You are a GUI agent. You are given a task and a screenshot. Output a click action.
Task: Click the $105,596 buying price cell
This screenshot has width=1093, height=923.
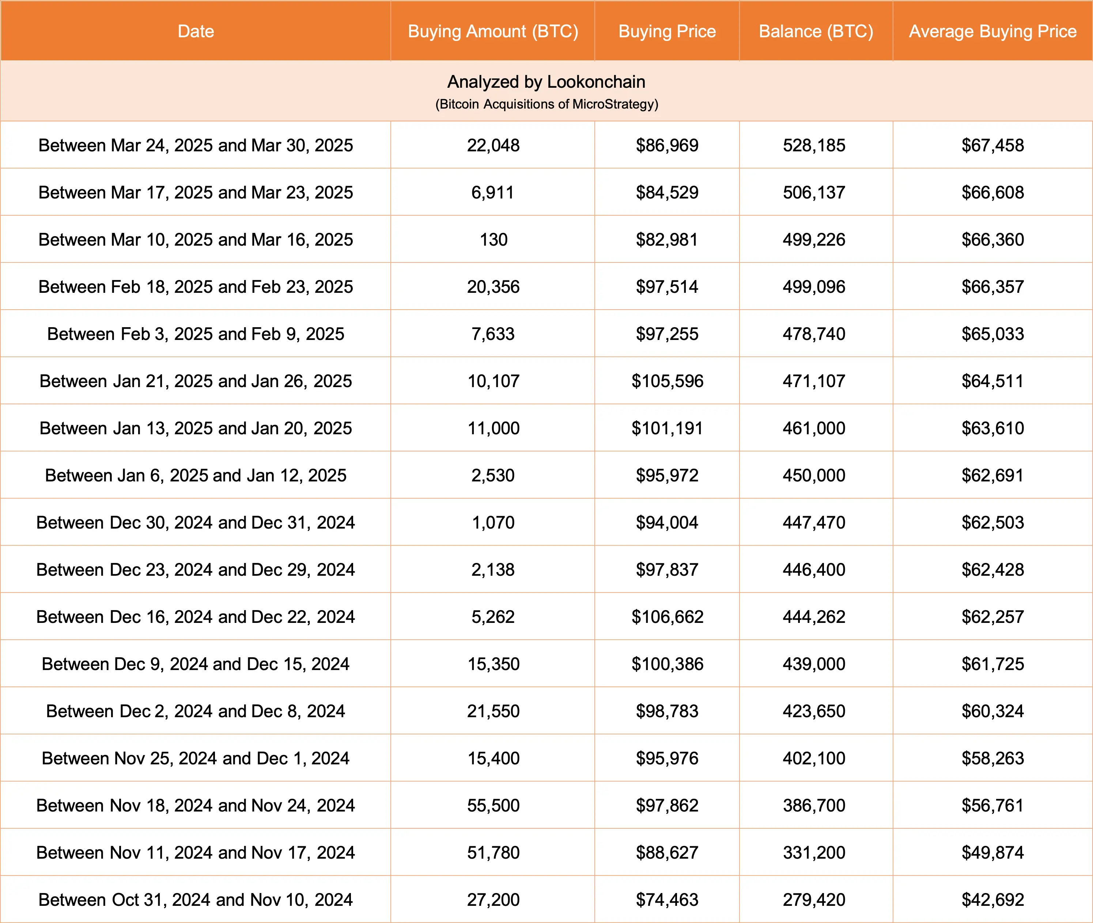tap(666, 381)
